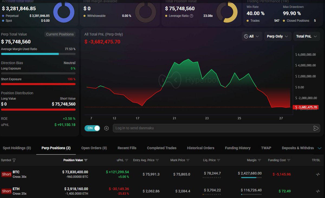The height and width of the screenshot is (198, 325).
Task: Click the danmaku message input field
Action: point(217,128)
